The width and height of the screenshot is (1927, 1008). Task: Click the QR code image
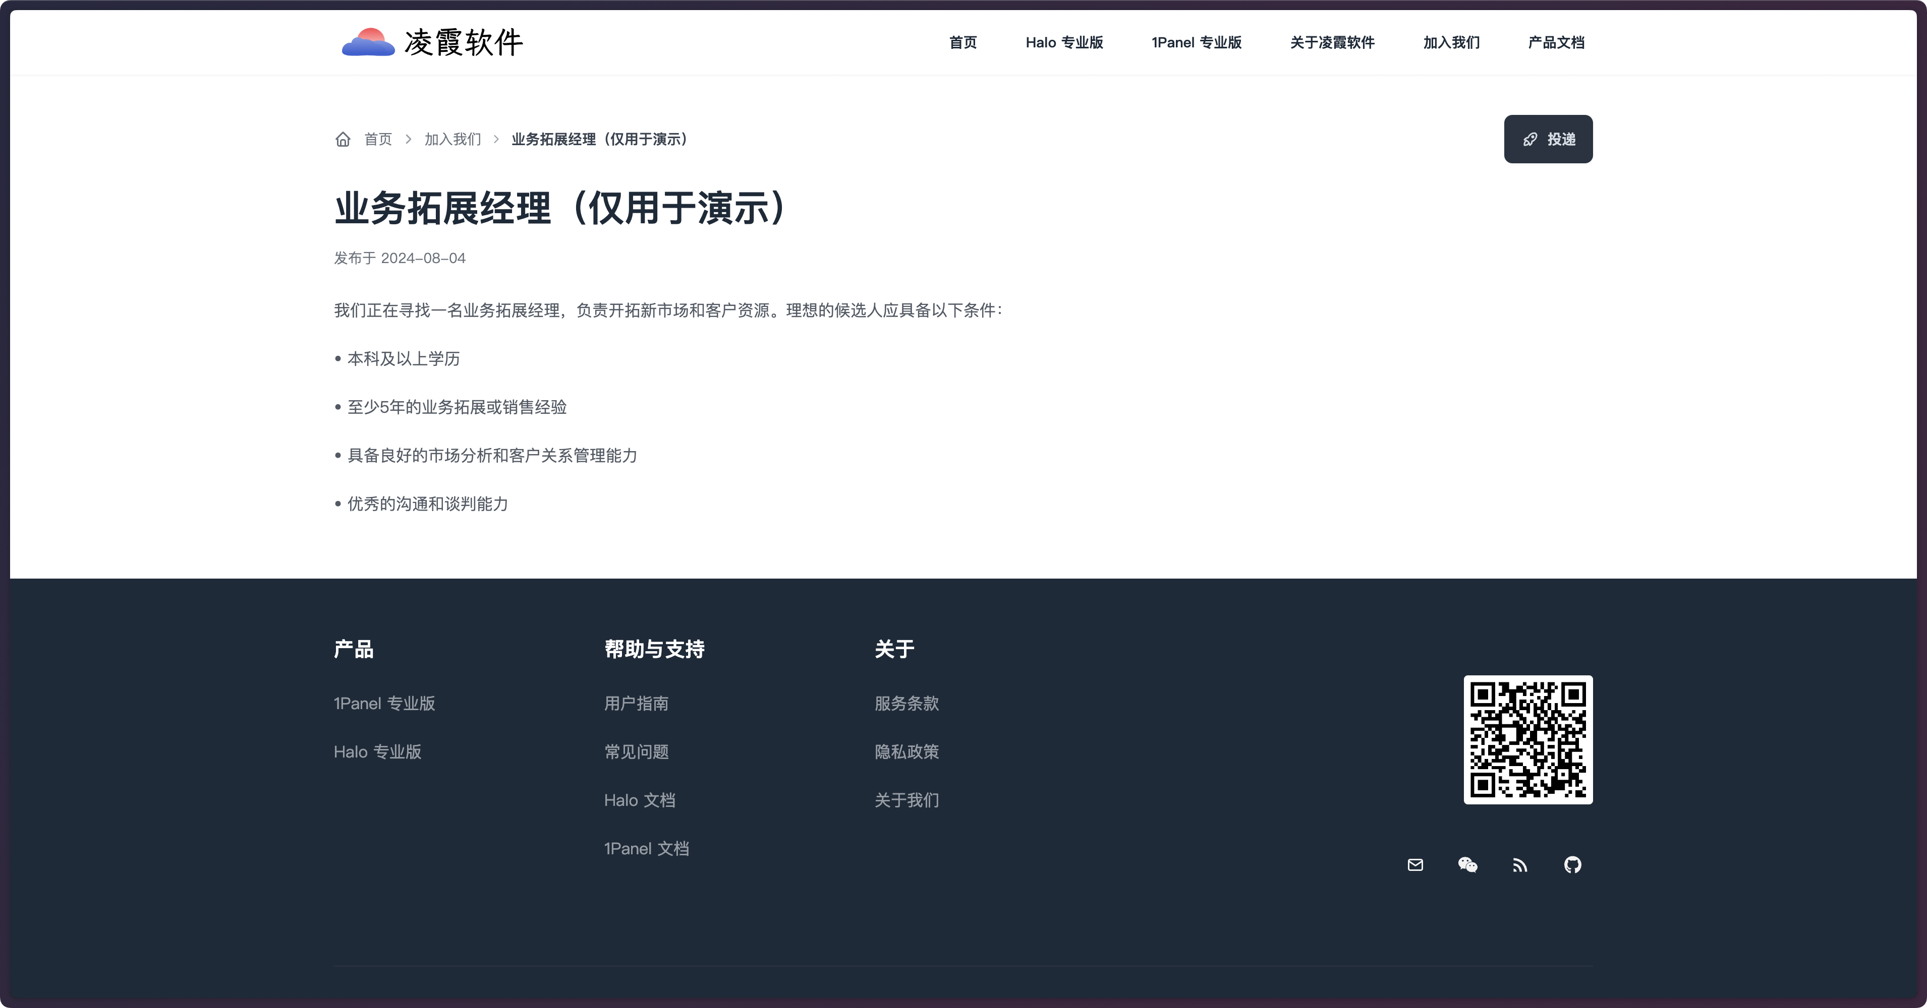[x=1527, y=739]
